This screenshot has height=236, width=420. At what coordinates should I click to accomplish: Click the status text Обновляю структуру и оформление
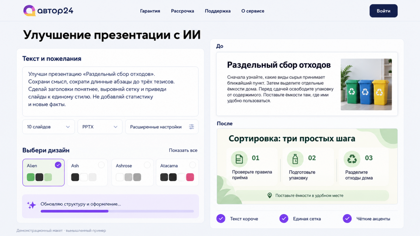(81, 204)
